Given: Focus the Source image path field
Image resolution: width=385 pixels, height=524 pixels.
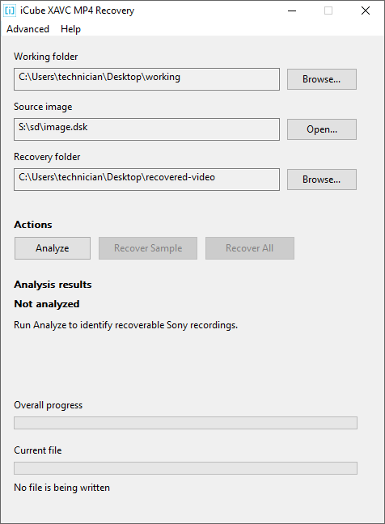Looking at the screenshot, I should tap(146, 129).
